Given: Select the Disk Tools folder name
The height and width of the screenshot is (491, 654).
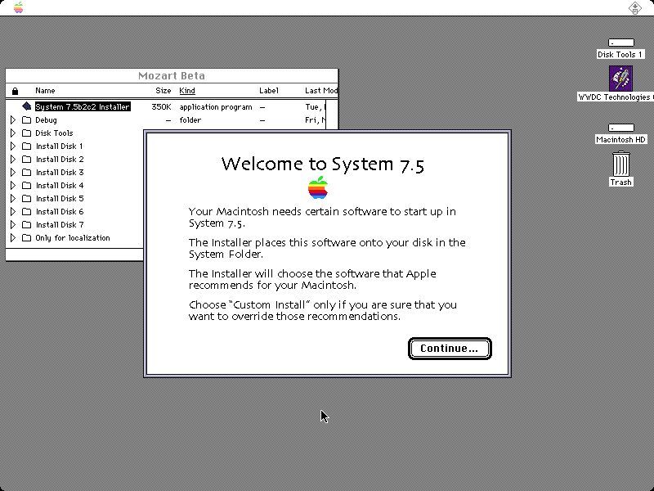Looking at the screenshot, I should point(54,133).
